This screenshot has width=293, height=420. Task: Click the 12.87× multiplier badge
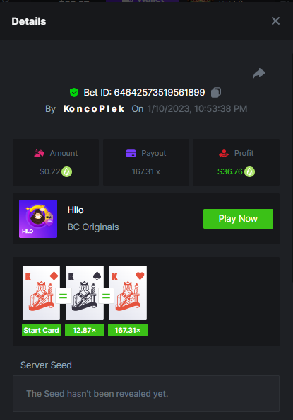click(85, 330)
